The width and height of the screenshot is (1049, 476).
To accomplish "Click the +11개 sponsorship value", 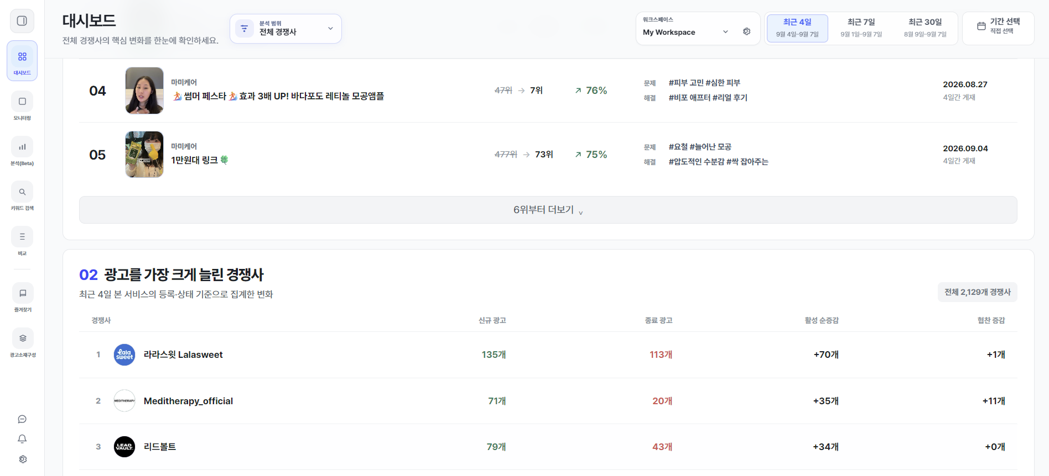I will pyautogui.click(x=994, y=401).
